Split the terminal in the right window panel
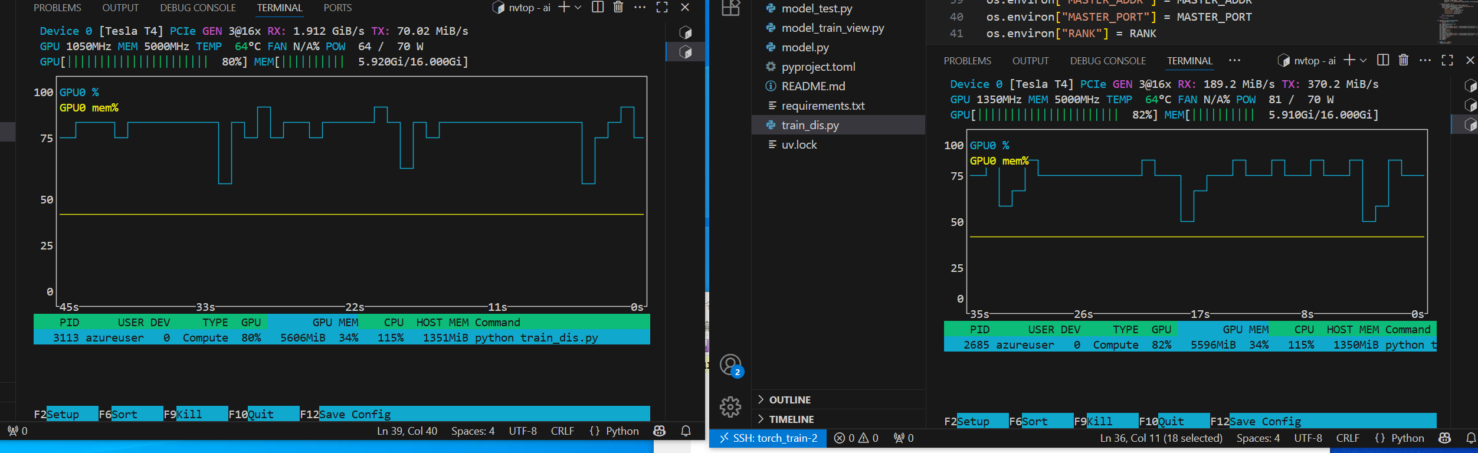 tap(1382, 60)
